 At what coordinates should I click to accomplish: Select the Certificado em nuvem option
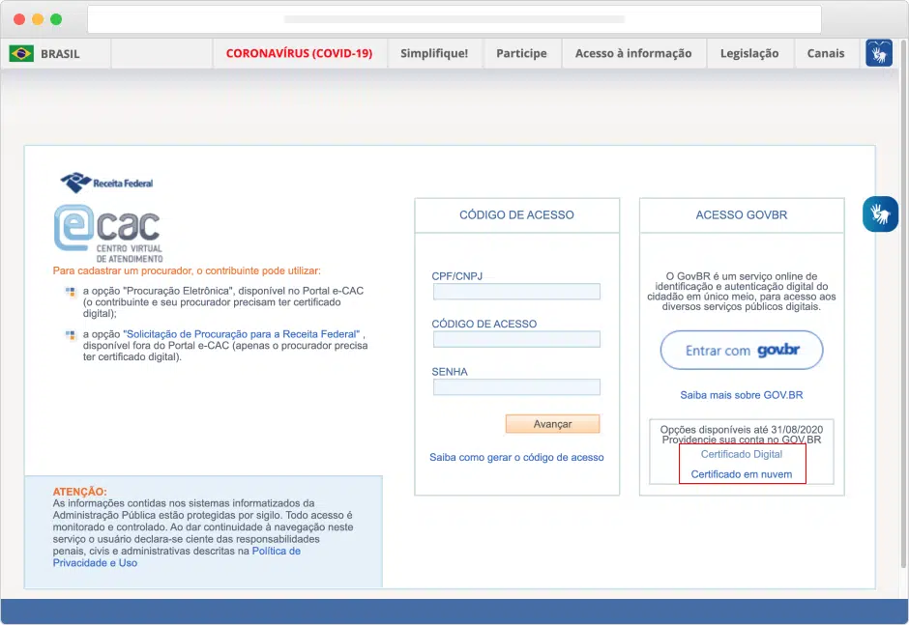[742, 474]
